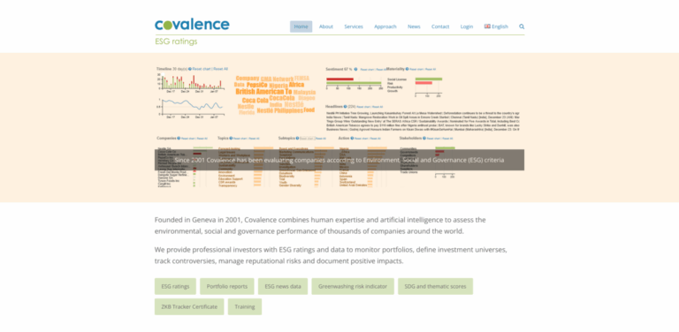Screen dimensions: 679x332
Task: Click the Training button
Action: (x=245, y=307)
